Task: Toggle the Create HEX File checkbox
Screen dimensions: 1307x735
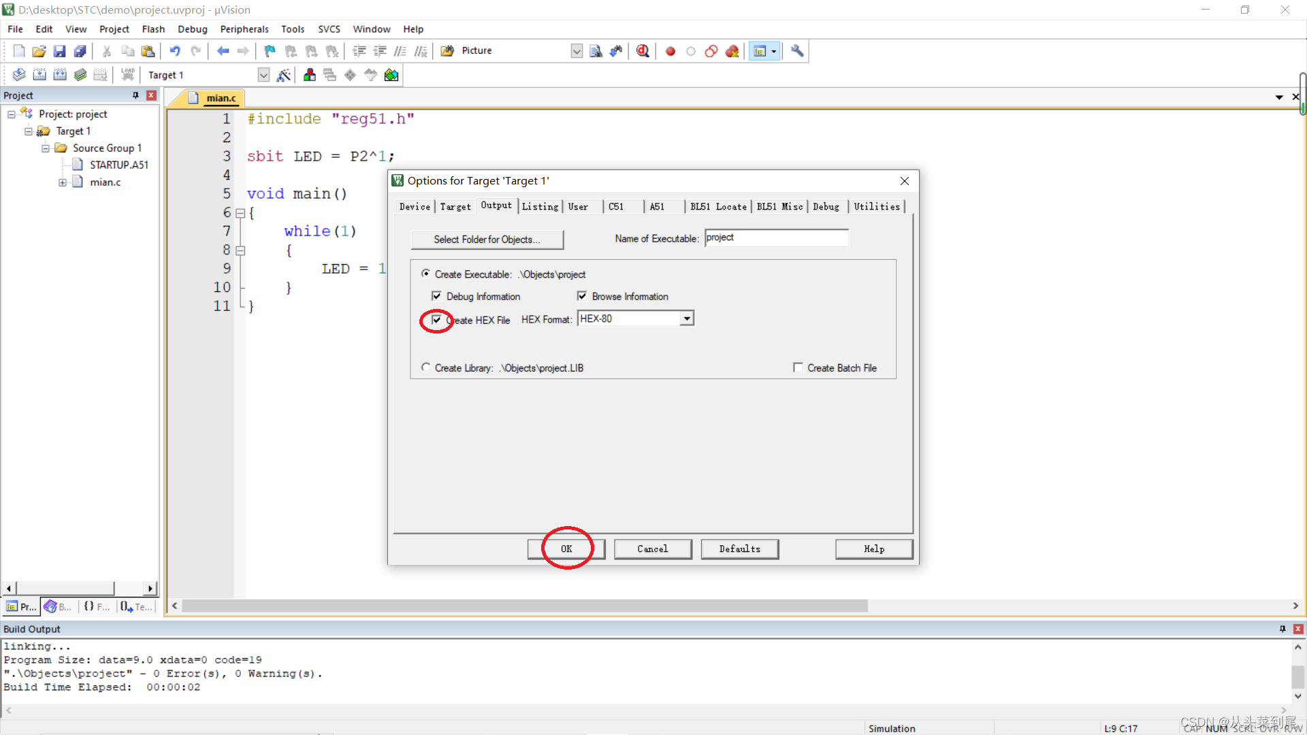Action: coord(436,320)
